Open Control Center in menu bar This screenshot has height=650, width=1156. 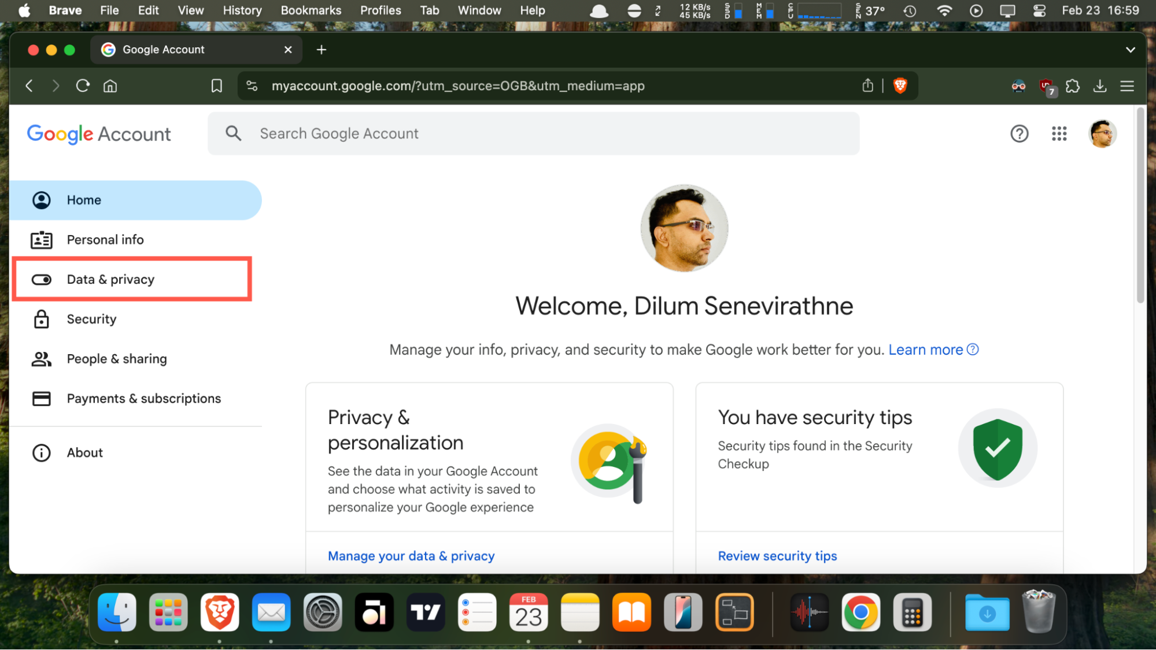click(x=1039, y=10)
